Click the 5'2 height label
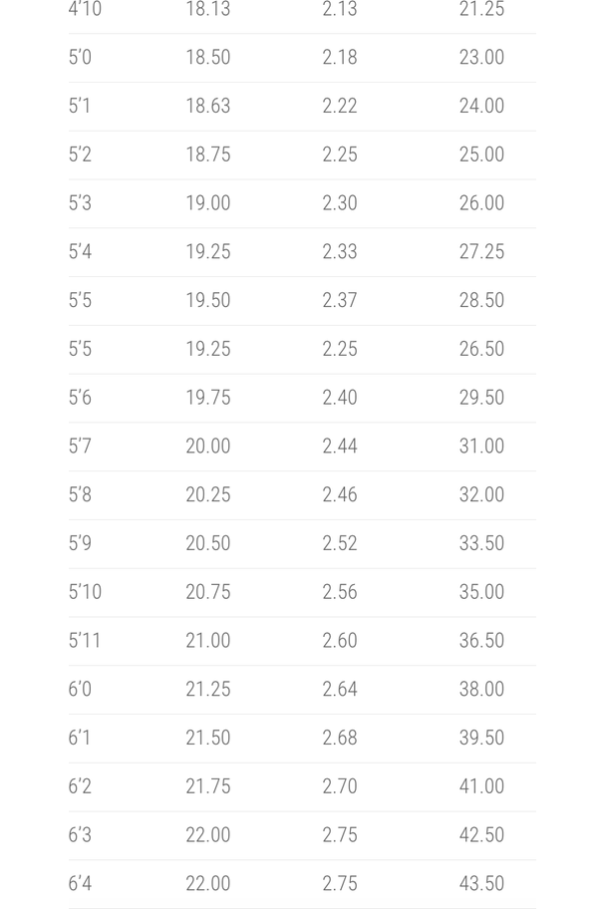The width and height of the screenshot is (606, 909). click(x=80, y=154)
